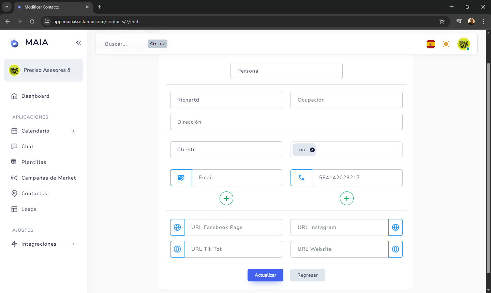Viewport: 491px width, 293px height.
Task: Click globe icon next to Tik Tok URL
Action: [177, 249]
